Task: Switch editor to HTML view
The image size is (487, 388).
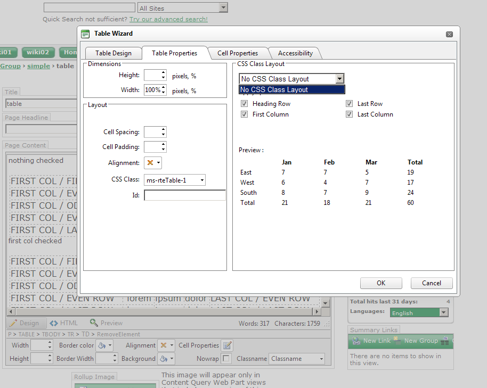Action: coord(64,323)
